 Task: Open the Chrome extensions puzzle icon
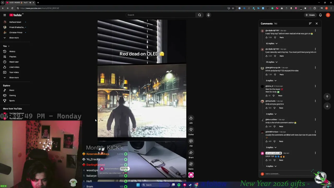pos(315,8)
